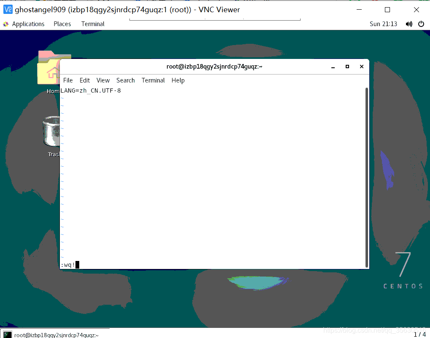Viewport: 430px width, 338px height.
Task: Click the VNC toolbar handle at top
Action: pos(215,19)
